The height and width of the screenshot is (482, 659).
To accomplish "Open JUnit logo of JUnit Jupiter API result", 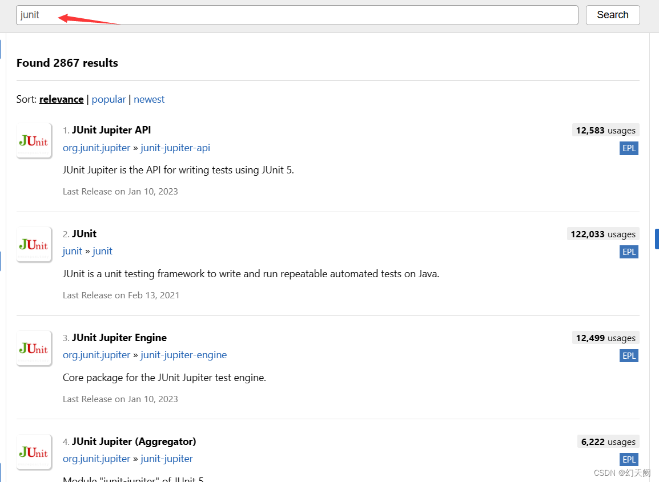I will [34, 141].
